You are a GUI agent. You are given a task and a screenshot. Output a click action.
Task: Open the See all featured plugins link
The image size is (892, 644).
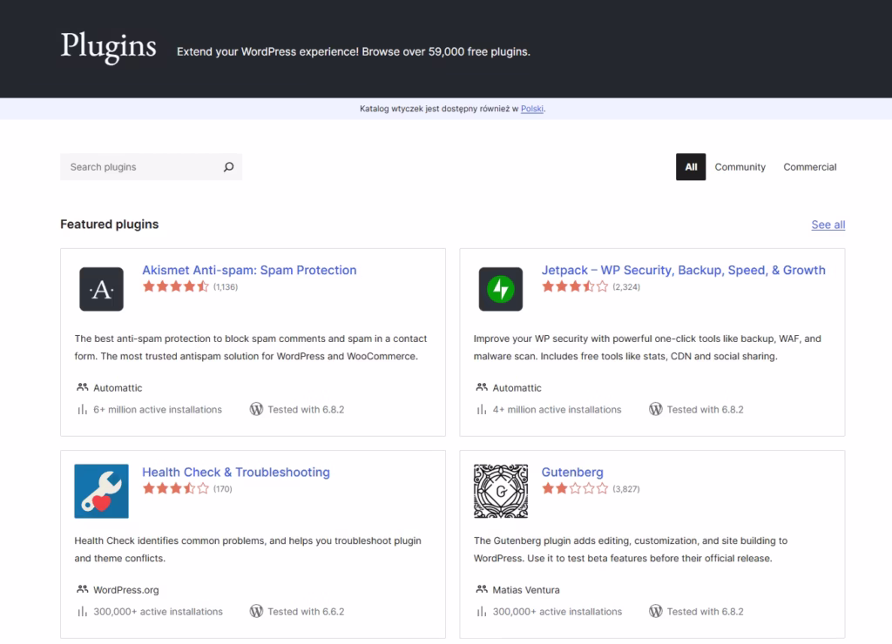pos(828,225)
